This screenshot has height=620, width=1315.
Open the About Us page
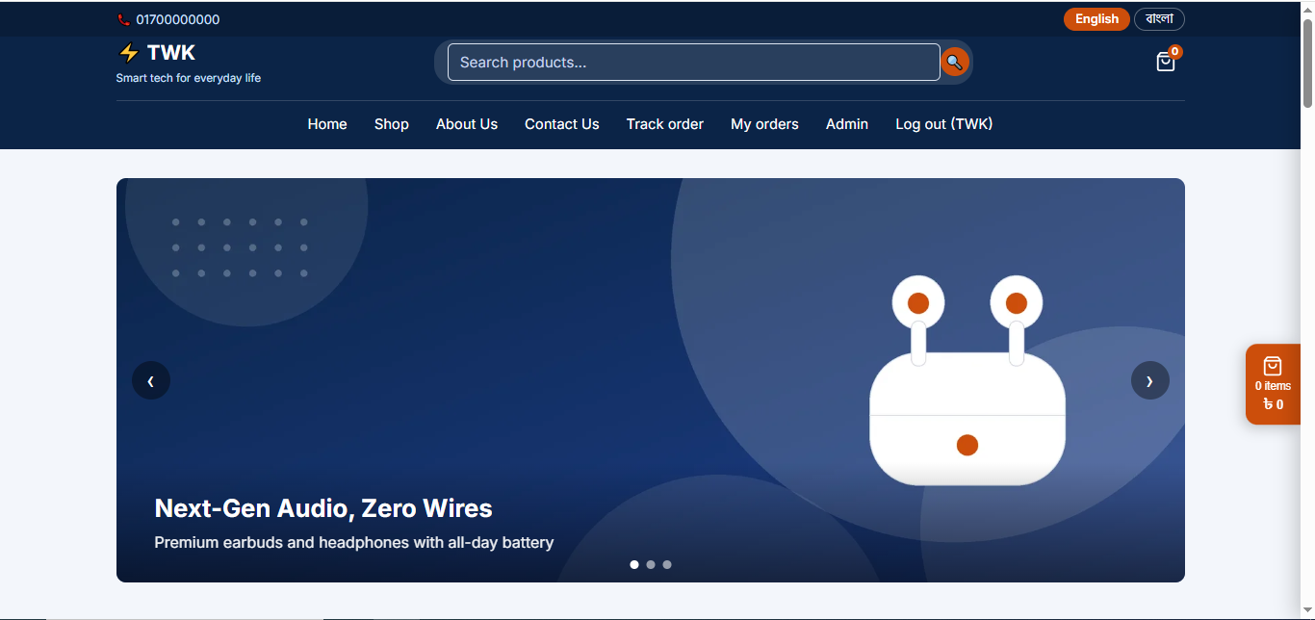click(x=467, y=124)
